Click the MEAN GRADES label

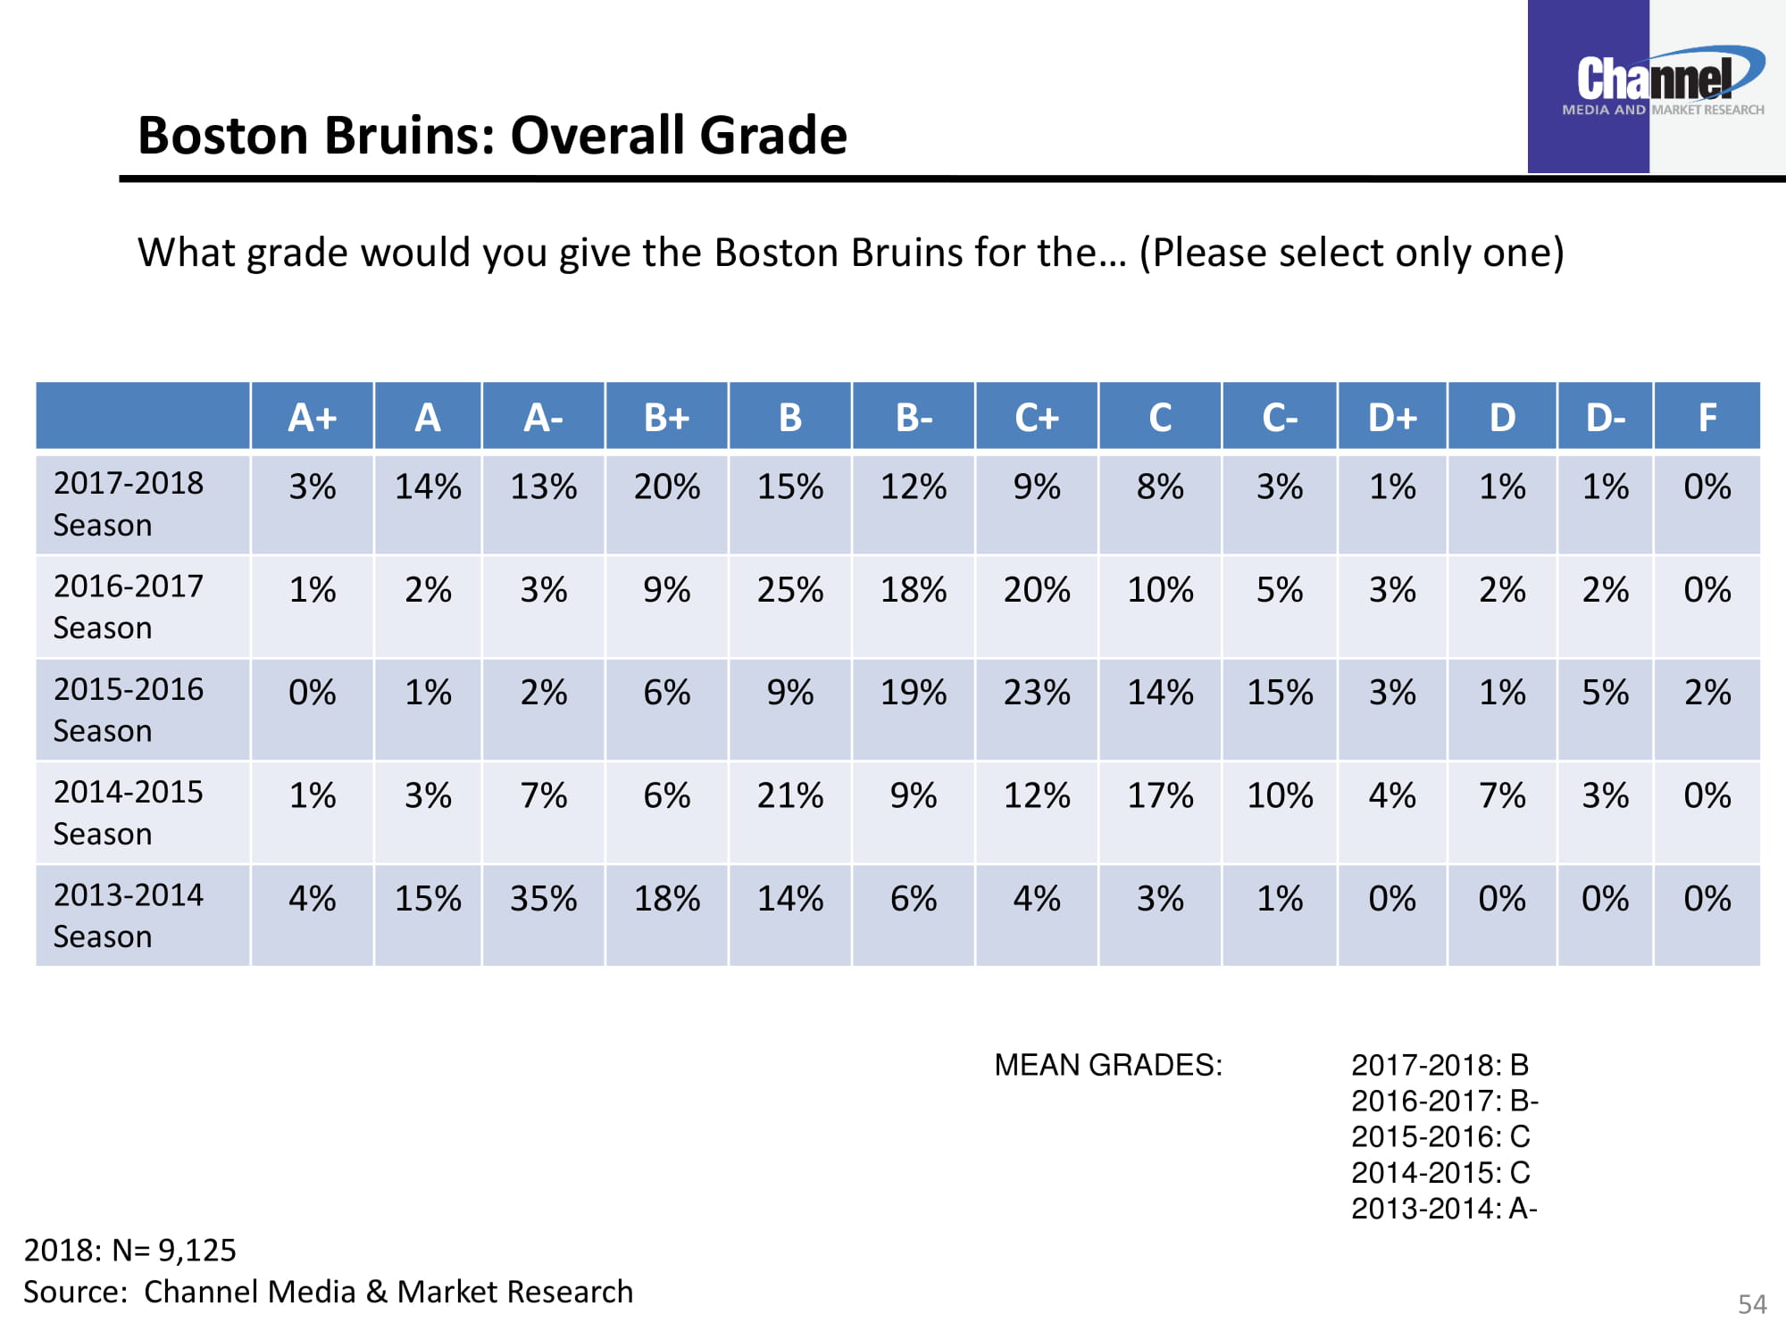coord(1108,1065)
